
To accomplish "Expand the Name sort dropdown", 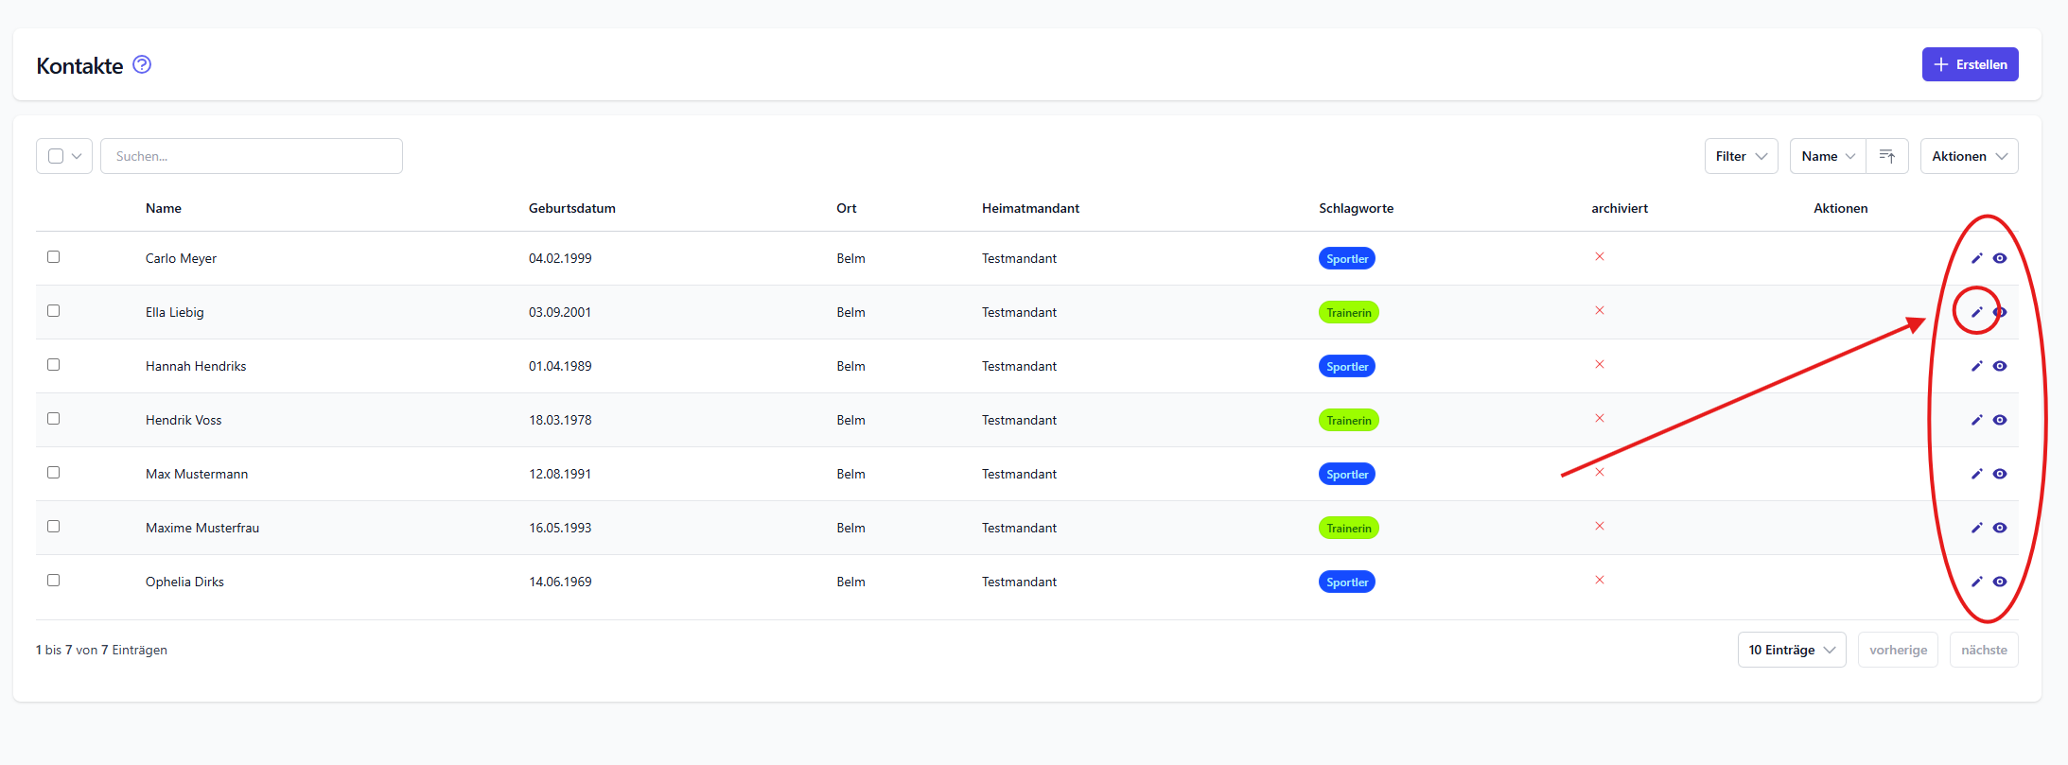I will (1828, 156).
